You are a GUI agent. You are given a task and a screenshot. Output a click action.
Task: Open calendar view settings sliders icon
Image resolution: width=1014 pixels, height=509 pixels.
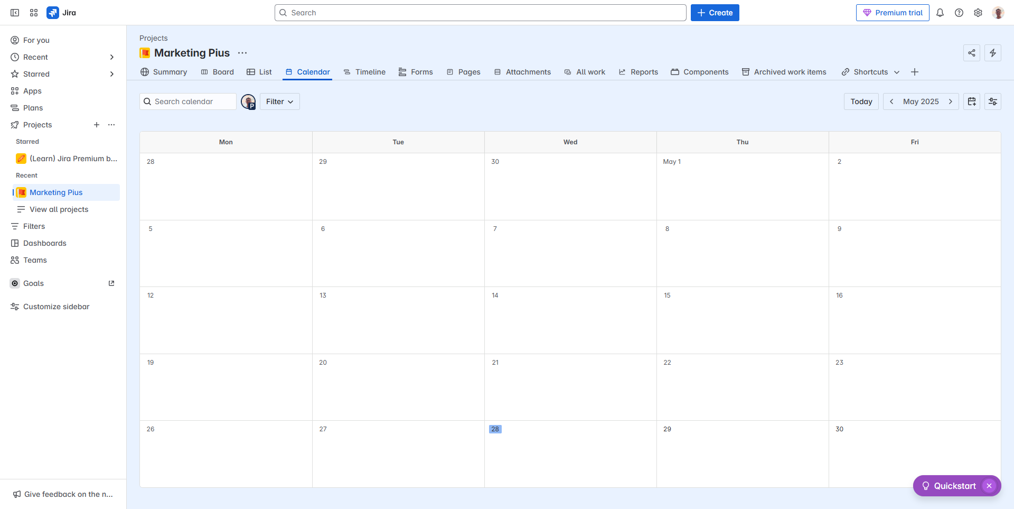pos(993,101)
